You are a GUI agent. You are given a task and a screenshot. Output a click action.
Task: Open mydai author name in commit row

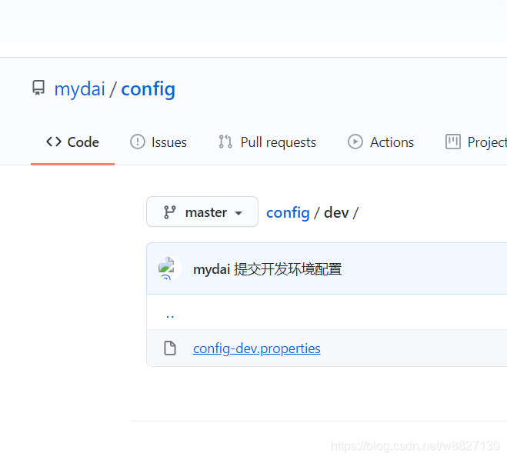point(212,269)
